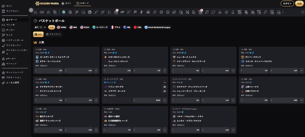The image size is (305, 137).
Task: Select the darts target icon
Action: [x=161, y=12]
